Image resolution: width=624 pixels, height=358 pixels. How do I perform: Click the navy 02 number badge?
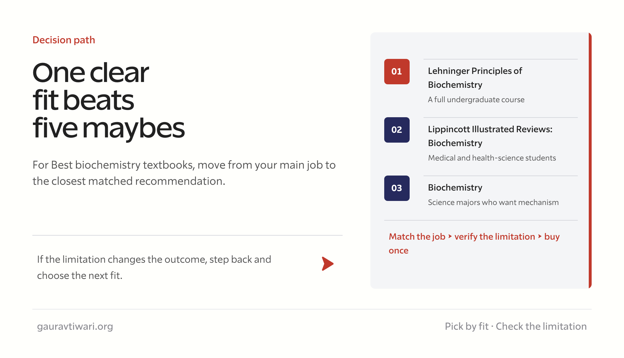point(397,130)
